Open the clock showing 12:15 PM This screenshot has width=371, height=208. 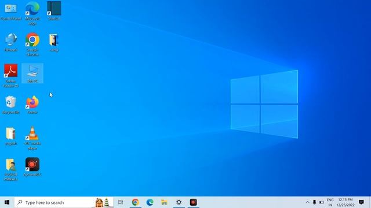[x=345, y=202]
